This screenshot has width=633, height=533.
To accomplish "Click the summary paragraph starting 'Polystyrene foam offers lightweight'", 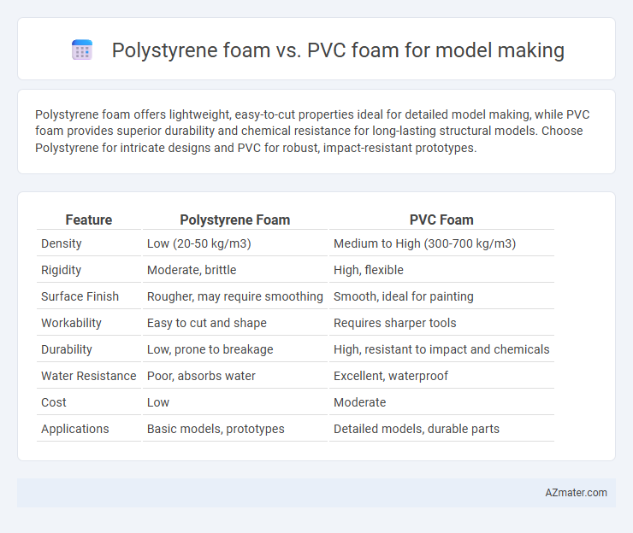I will click(x=312, y=131).
